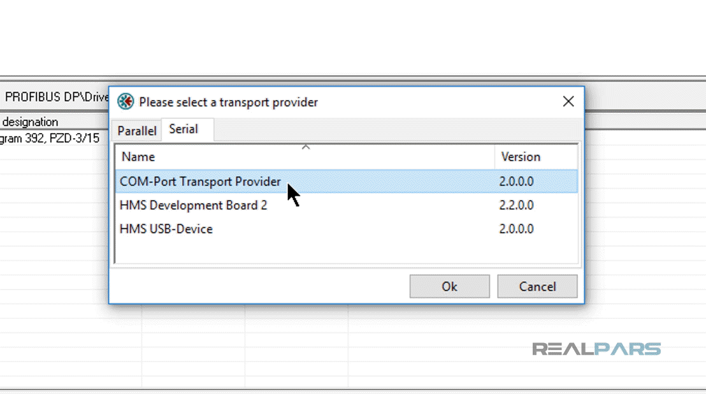
Task: Click the sort arrow above the Name column
Action: (x=306, y=147)
